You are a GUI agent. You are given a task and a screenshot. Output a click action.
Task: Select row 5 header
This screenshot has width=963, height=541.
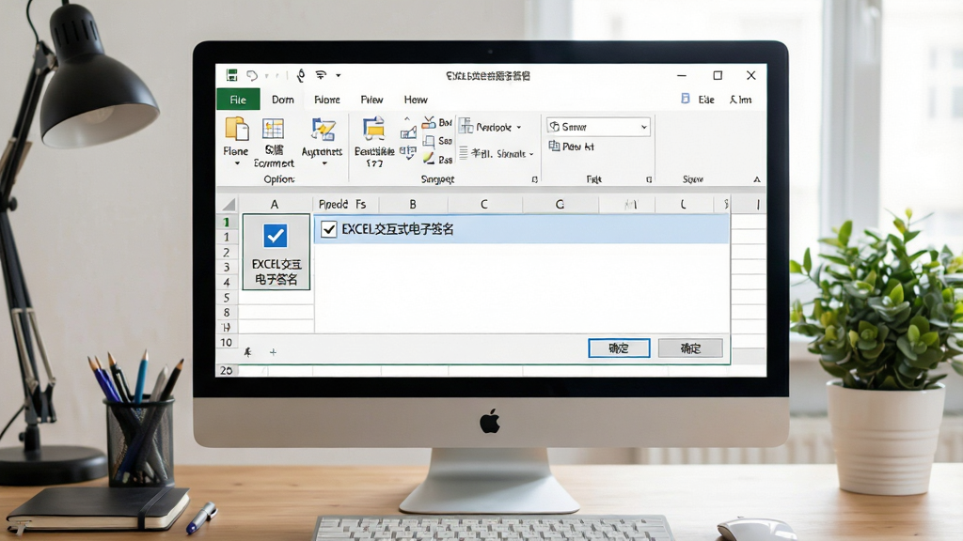coord(227,298)
